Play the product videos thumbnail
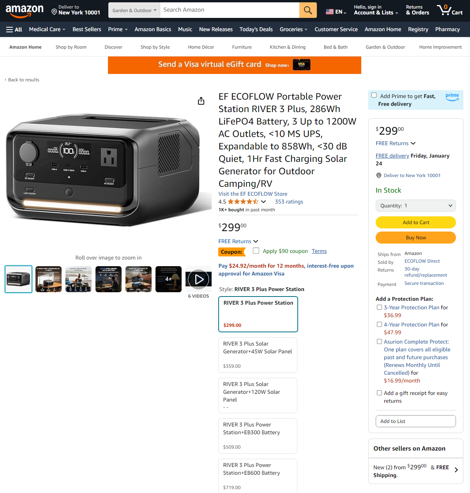The height and width of the screenshot is (493, 470). click(x=198, y=279)
